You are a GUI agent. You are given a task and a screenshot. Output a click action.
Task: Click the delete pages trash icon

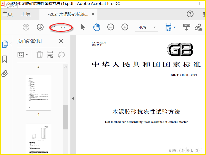pyautogui.click(x=40, y=55)
